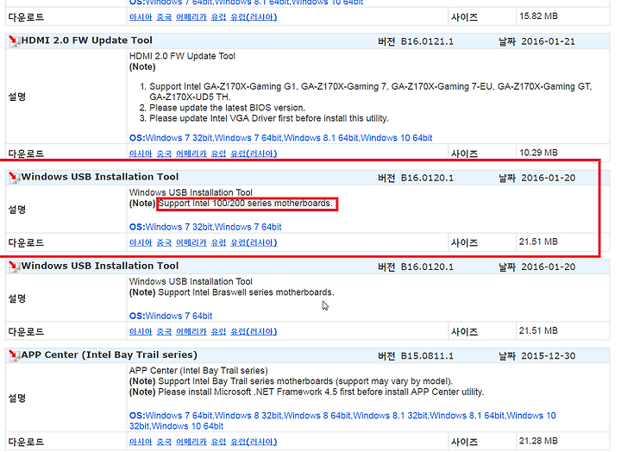Screen dimensions: 621x452
Task: Download APP Center Bay Trail from 중국
Action: tap(164, 442)
